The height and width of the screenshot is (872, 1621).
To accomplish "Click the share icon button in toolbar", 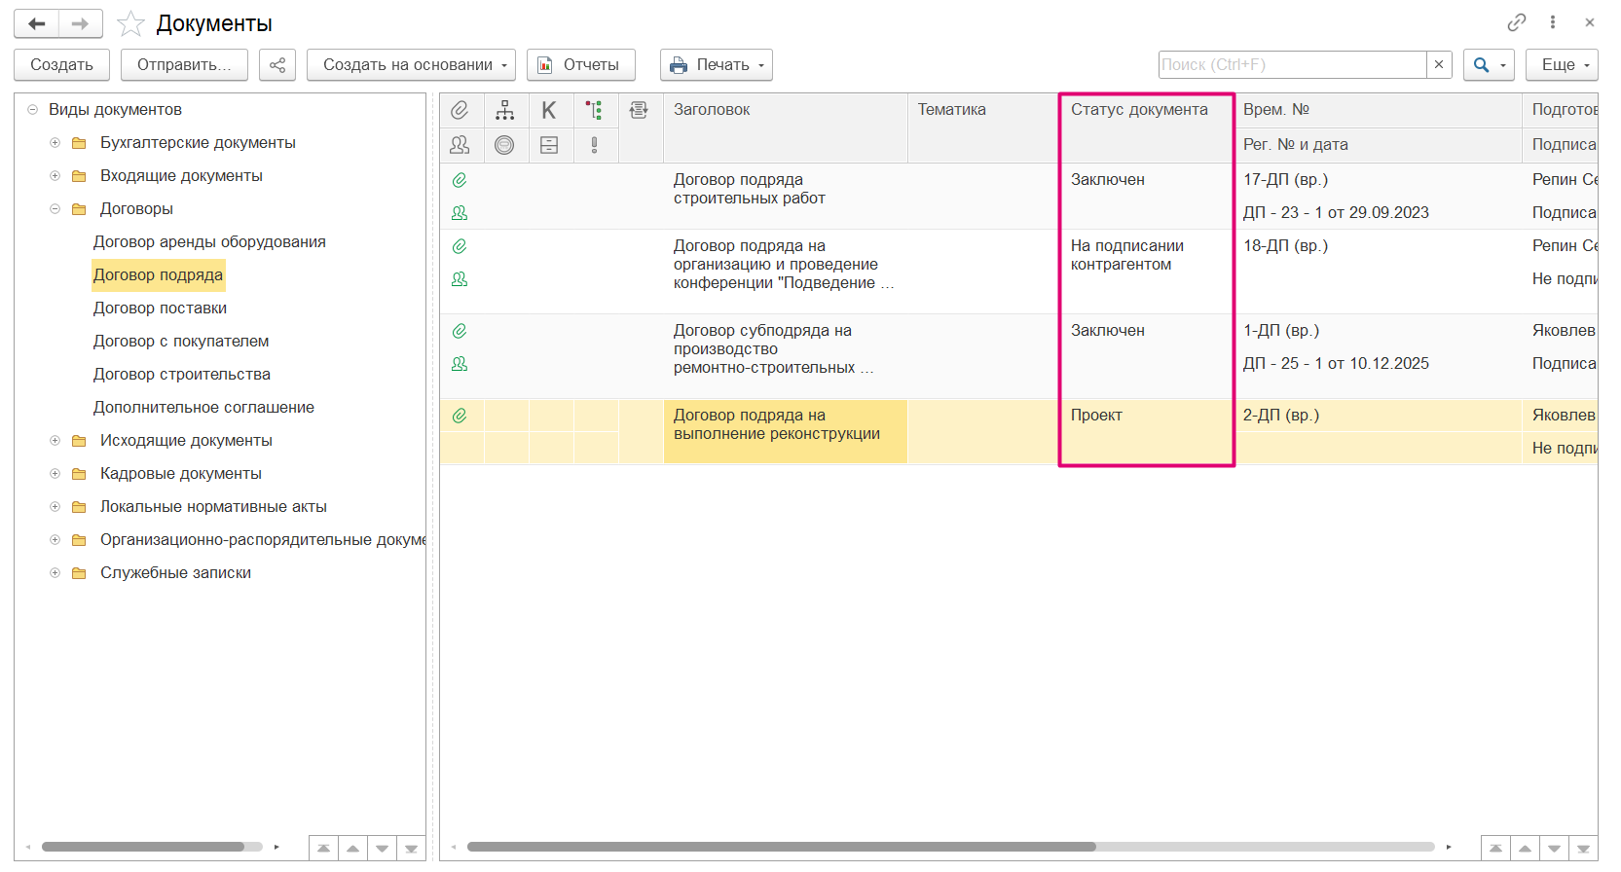I will [277, 65].
